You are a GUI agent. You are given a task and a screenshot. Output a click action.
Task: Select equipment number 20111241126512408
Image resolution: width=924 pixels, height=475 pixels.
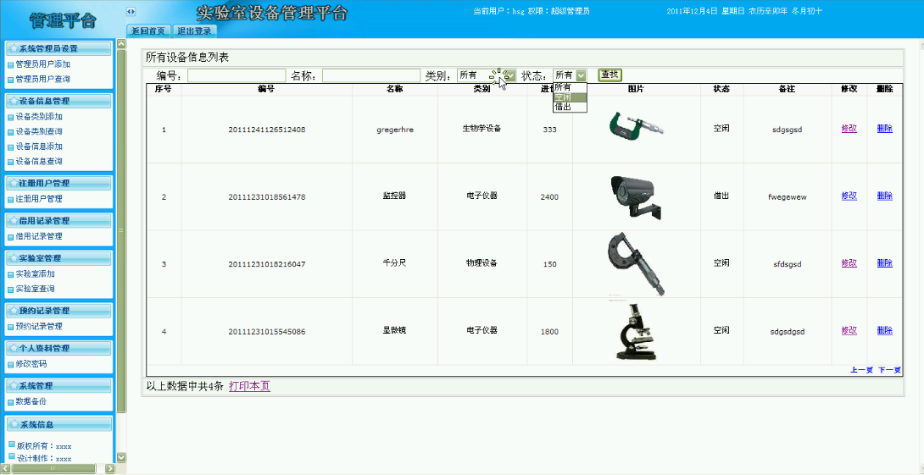coord(267,130)
